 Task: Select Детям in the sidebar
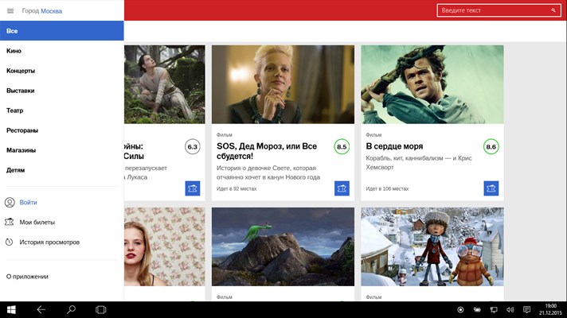(x=62, y=170)
